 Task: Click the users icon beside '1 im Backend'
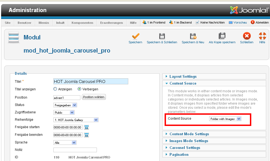171,22
